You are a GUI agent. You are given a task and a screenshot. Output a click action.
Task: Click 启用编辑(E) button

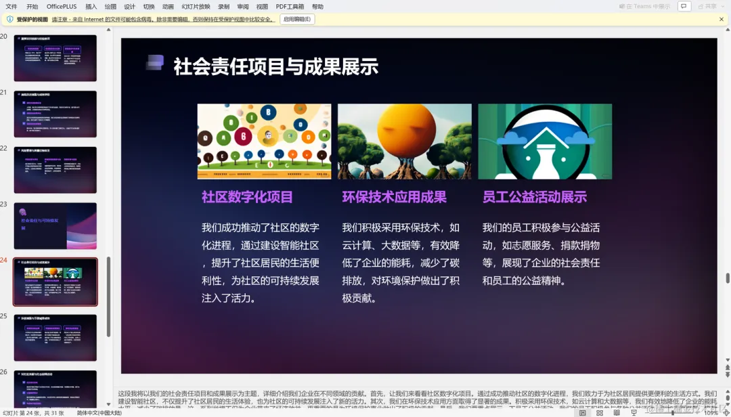[297, 19]
